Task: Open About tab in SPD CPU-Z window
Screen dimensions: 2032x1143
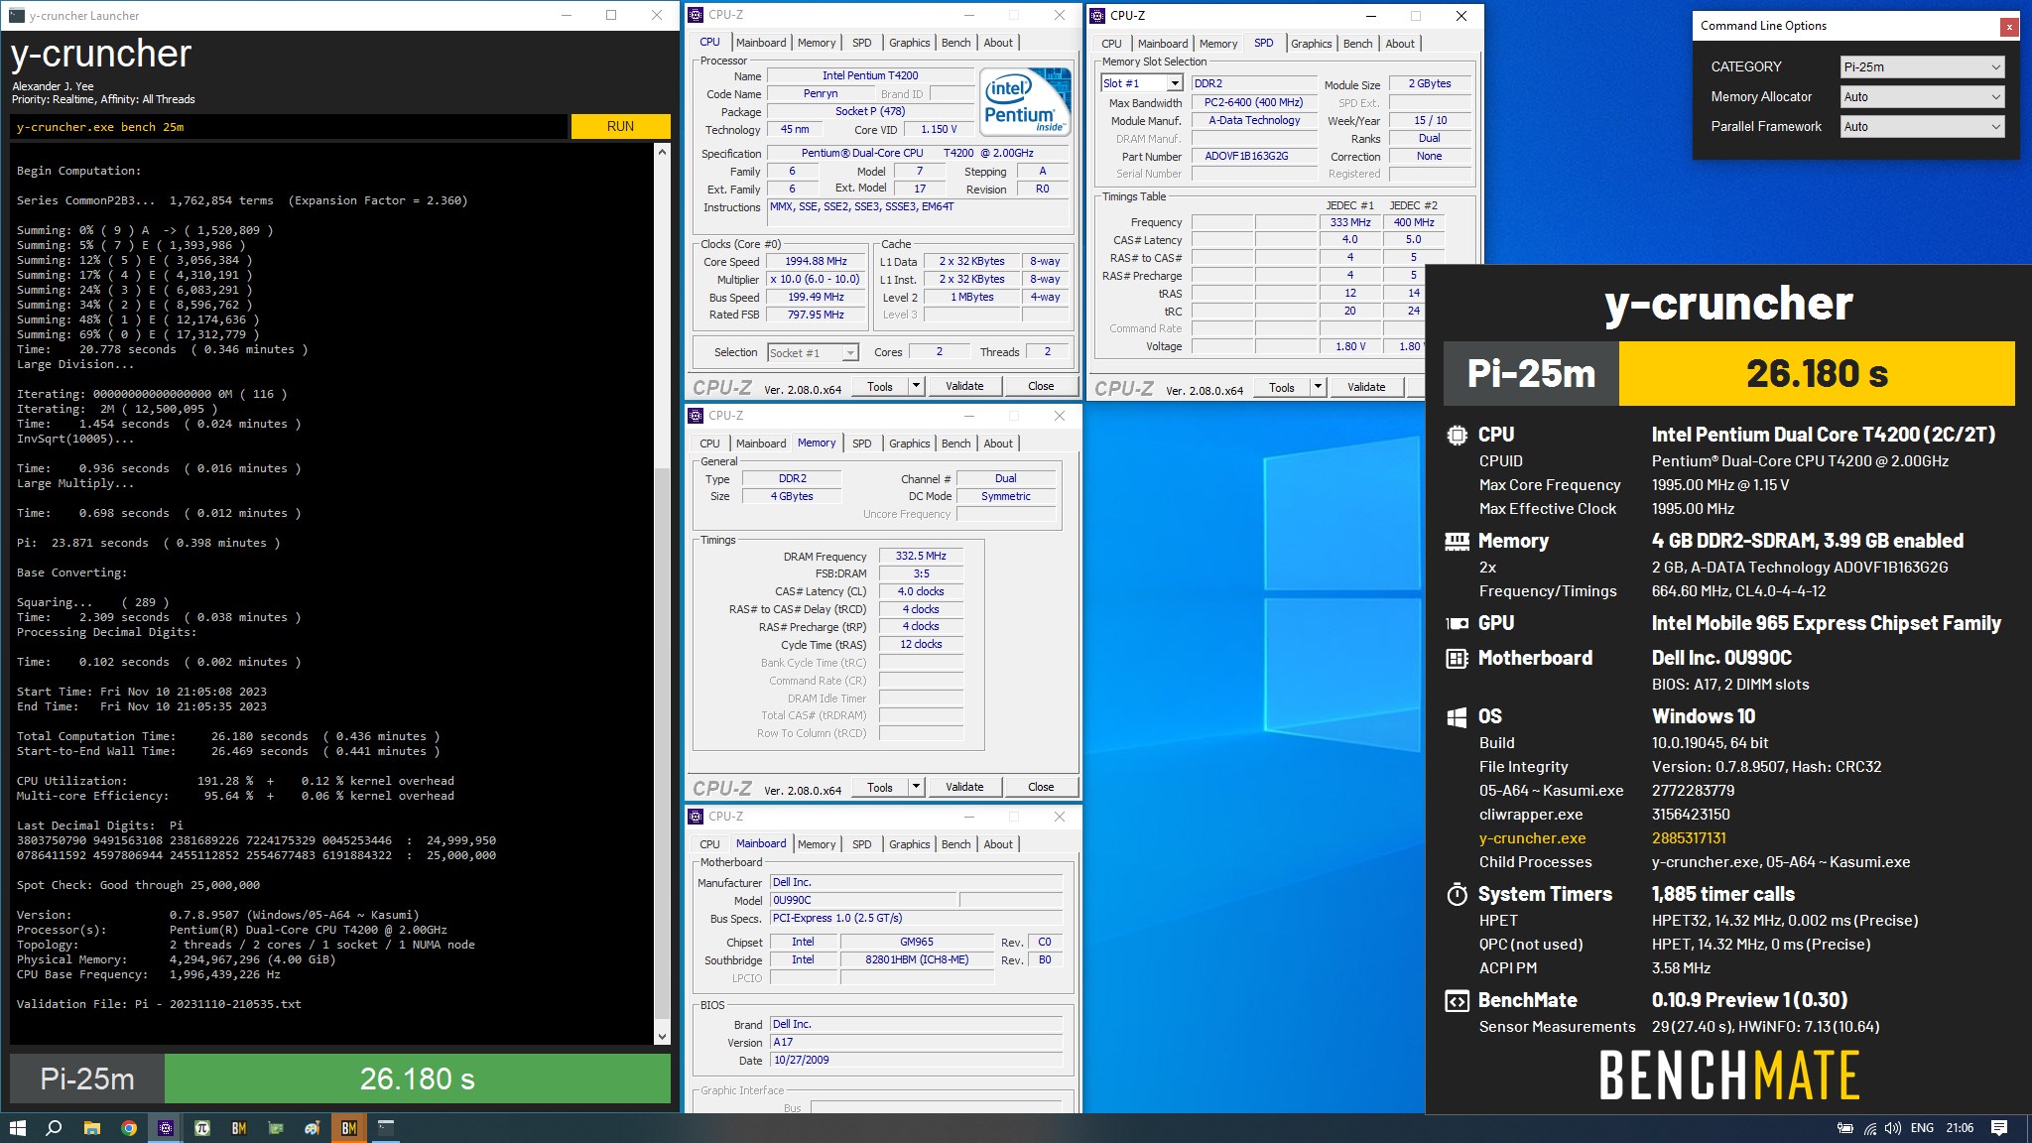Action: click(1400, 44)
